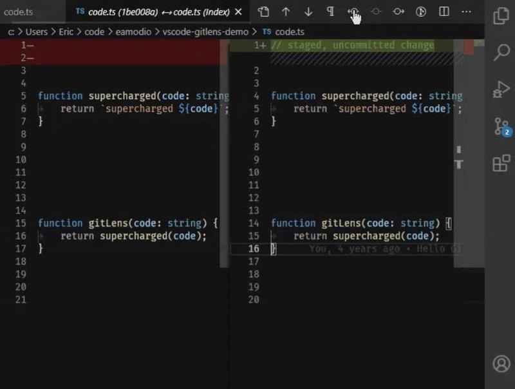Click Users breadcrumb segment

(x=37, y=32)
